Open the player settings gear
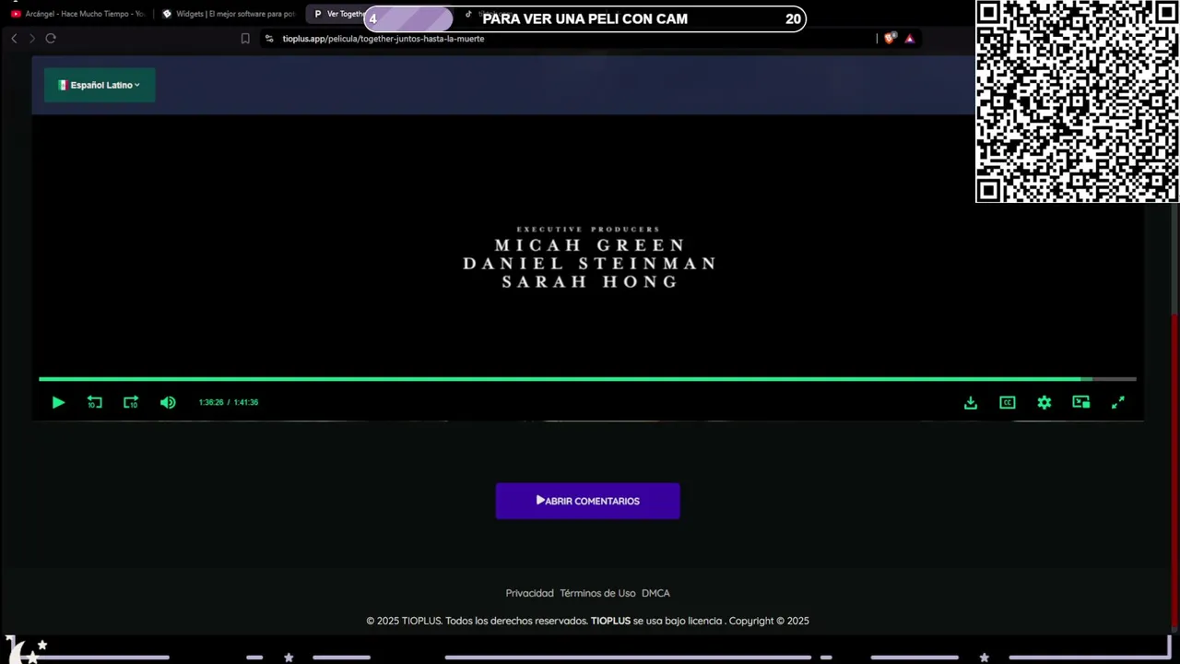1180x664 pixels. tap(1044, 402)
